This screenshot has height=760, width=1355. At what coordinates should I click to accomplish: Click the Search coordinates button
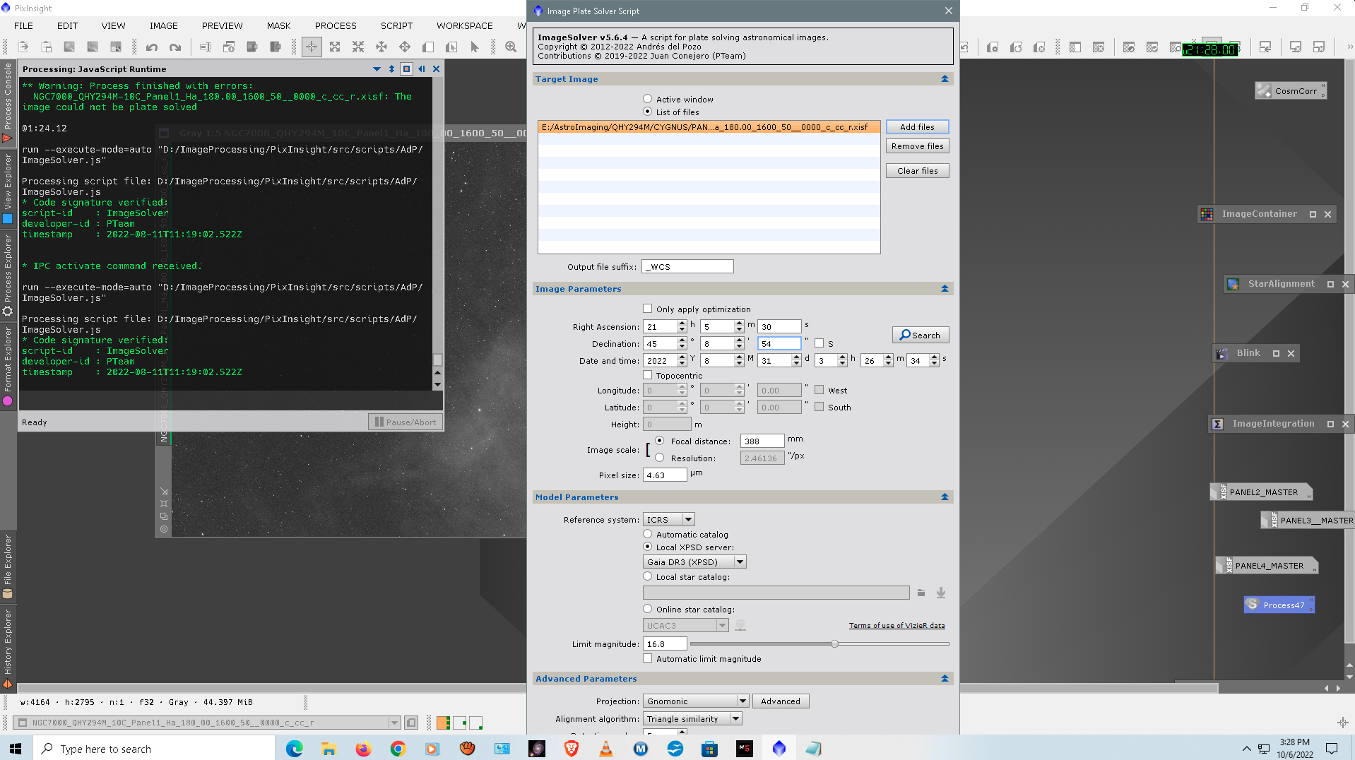point(920,335)
